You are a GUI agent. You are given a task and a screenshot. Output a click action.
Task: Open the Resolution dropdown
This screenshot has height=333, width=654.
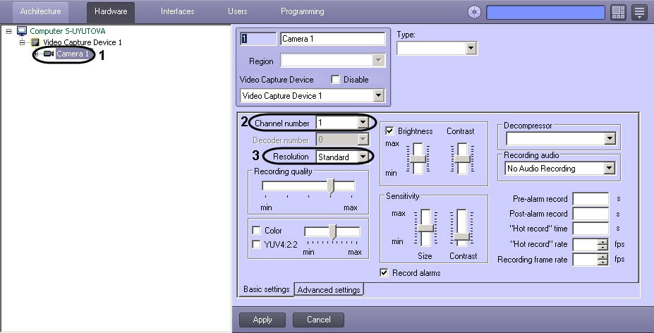pos(363,157)
